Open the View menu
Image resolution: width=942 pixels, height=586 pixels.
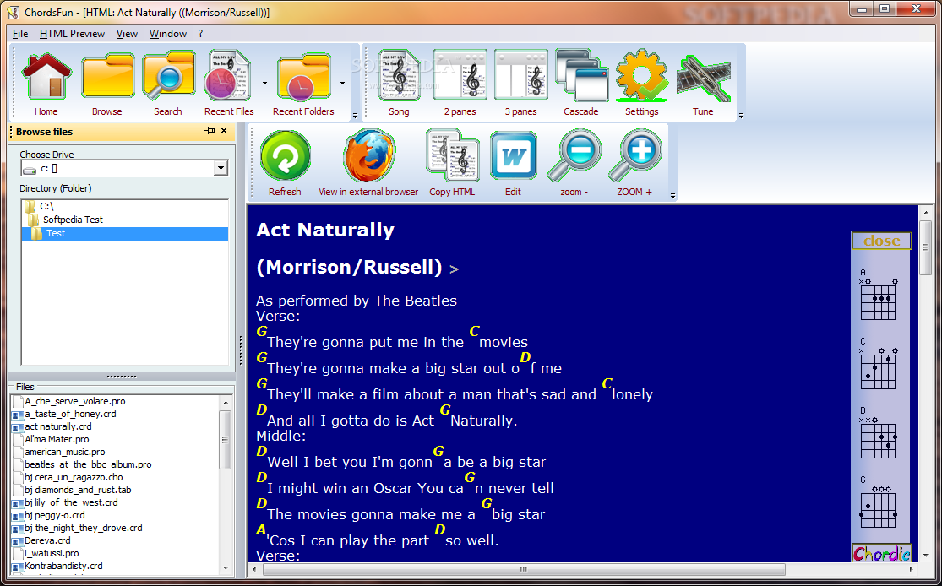tap(127, 34)
